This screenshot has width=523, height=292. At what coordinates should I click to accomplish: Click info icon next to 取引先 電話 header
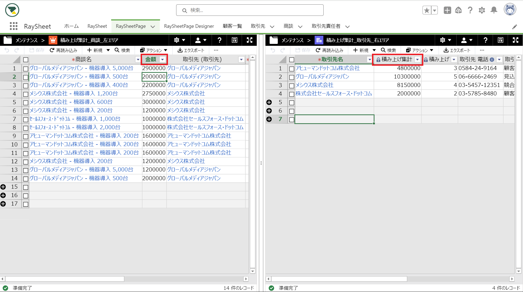point(492,59)
